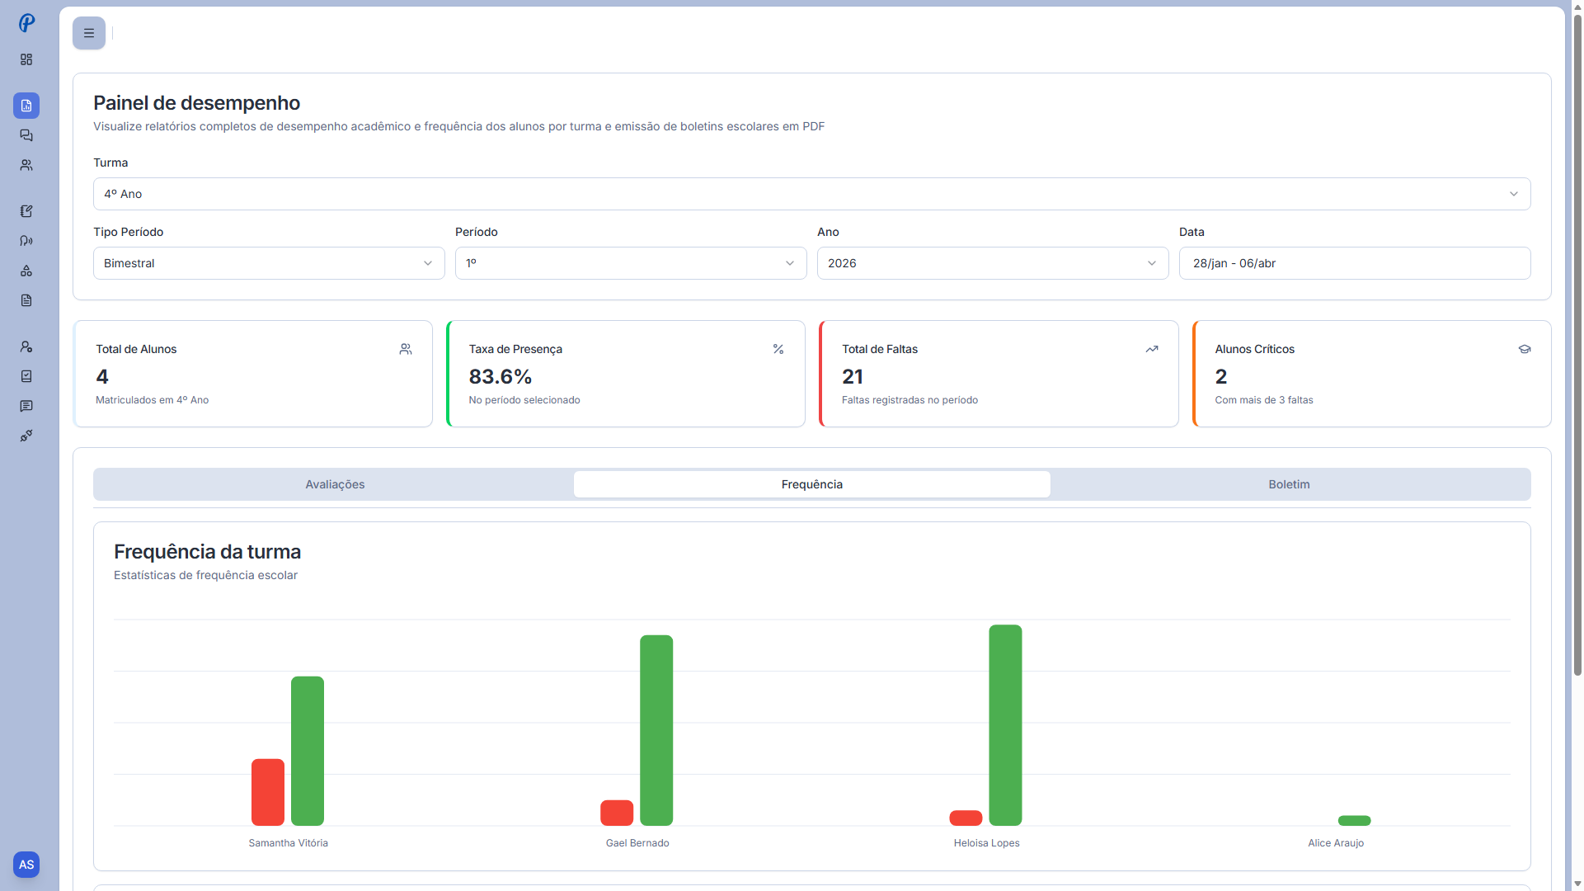Click the checklist book sidebar icon
Image resolution: width=1584 pixels, height=891 pixels.
pyautogui.click(x=26, y=376)
